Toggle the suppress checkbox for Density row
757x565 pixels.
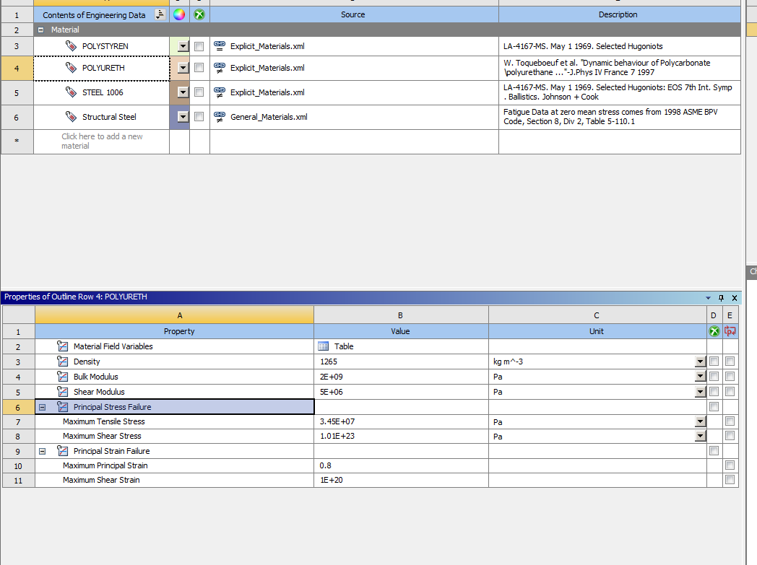[x=714, y=362]
